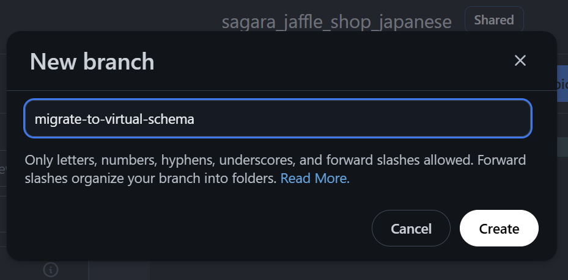Click the 'New branch' dialog heading

[92, 62]
